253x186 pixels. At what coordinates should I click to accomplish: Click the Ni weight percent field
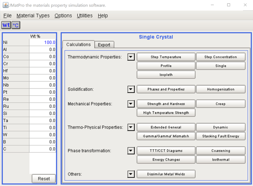(x=43, y=43)
